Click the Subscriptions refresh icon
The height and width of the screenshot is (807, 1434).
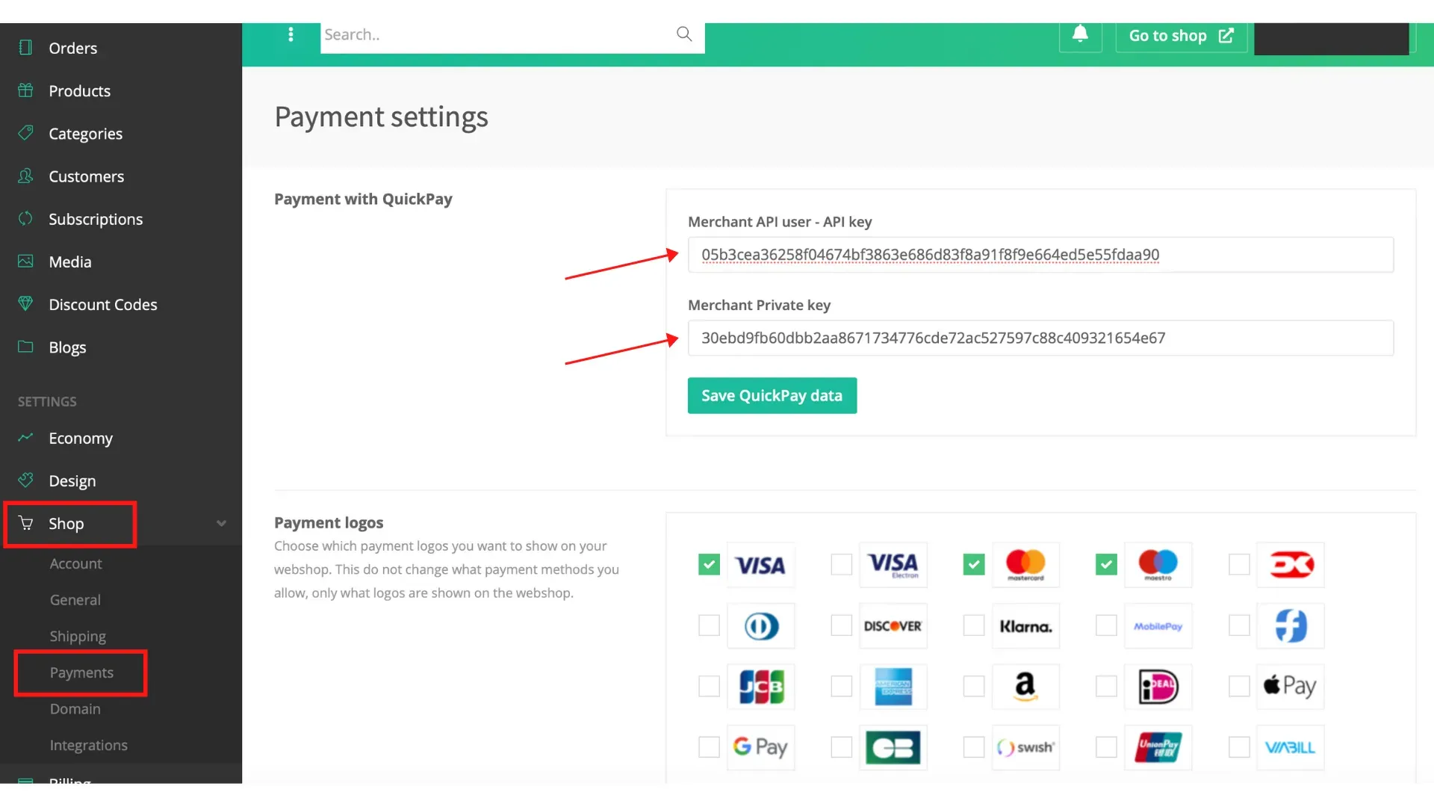point(25,218)
